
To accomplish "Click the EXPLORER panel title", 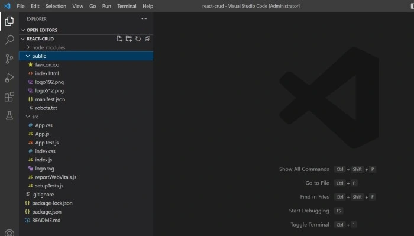I will 37,19.
